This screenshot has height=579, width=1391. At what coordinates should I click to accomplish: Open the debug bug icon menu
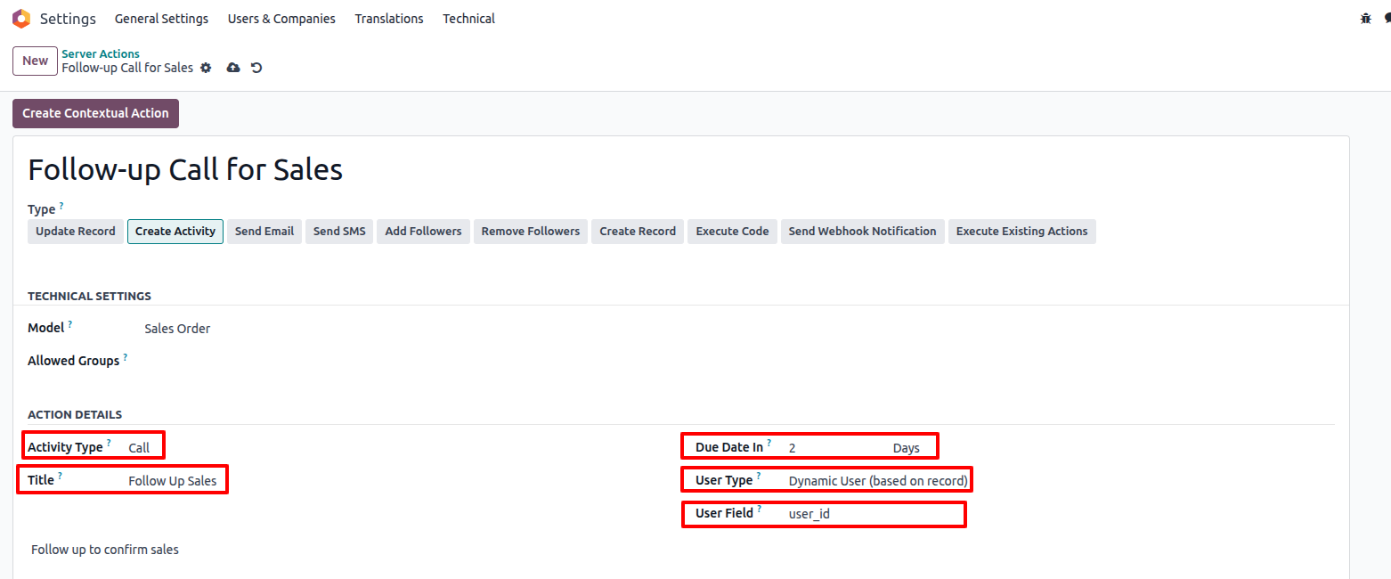(1366, 19)
